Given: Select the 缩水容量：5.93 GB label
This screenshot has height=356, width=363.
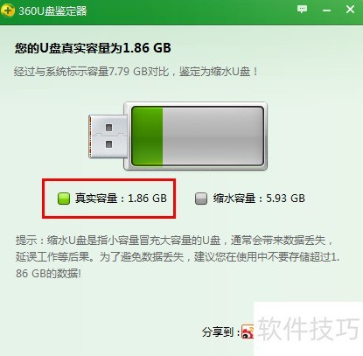Looking at the screenshot, I should tap(259, 199).
